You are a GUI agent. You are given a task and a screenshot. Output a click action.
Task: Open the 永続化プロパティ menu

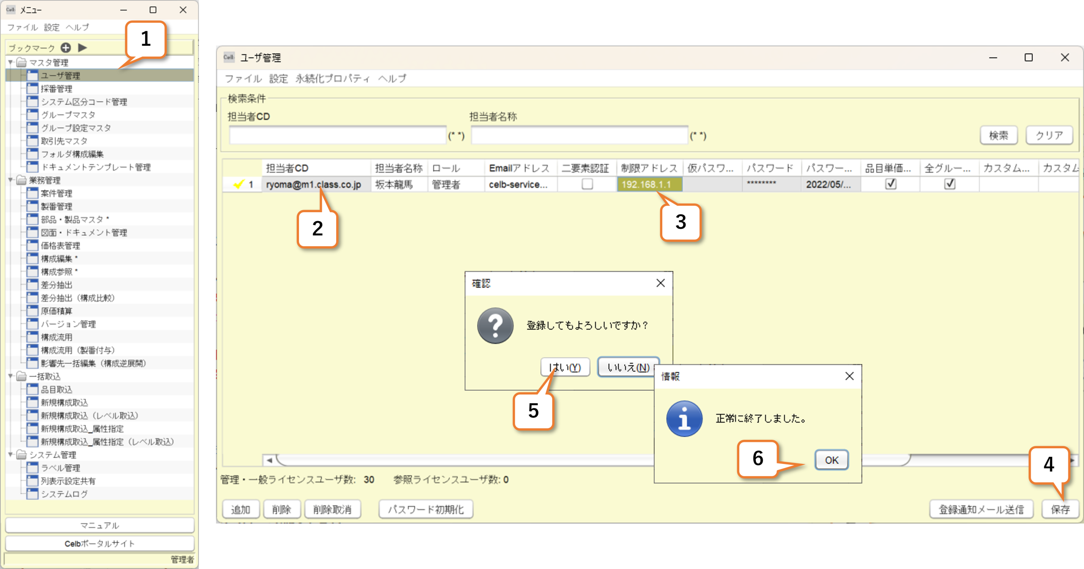[x=332, y=78]
